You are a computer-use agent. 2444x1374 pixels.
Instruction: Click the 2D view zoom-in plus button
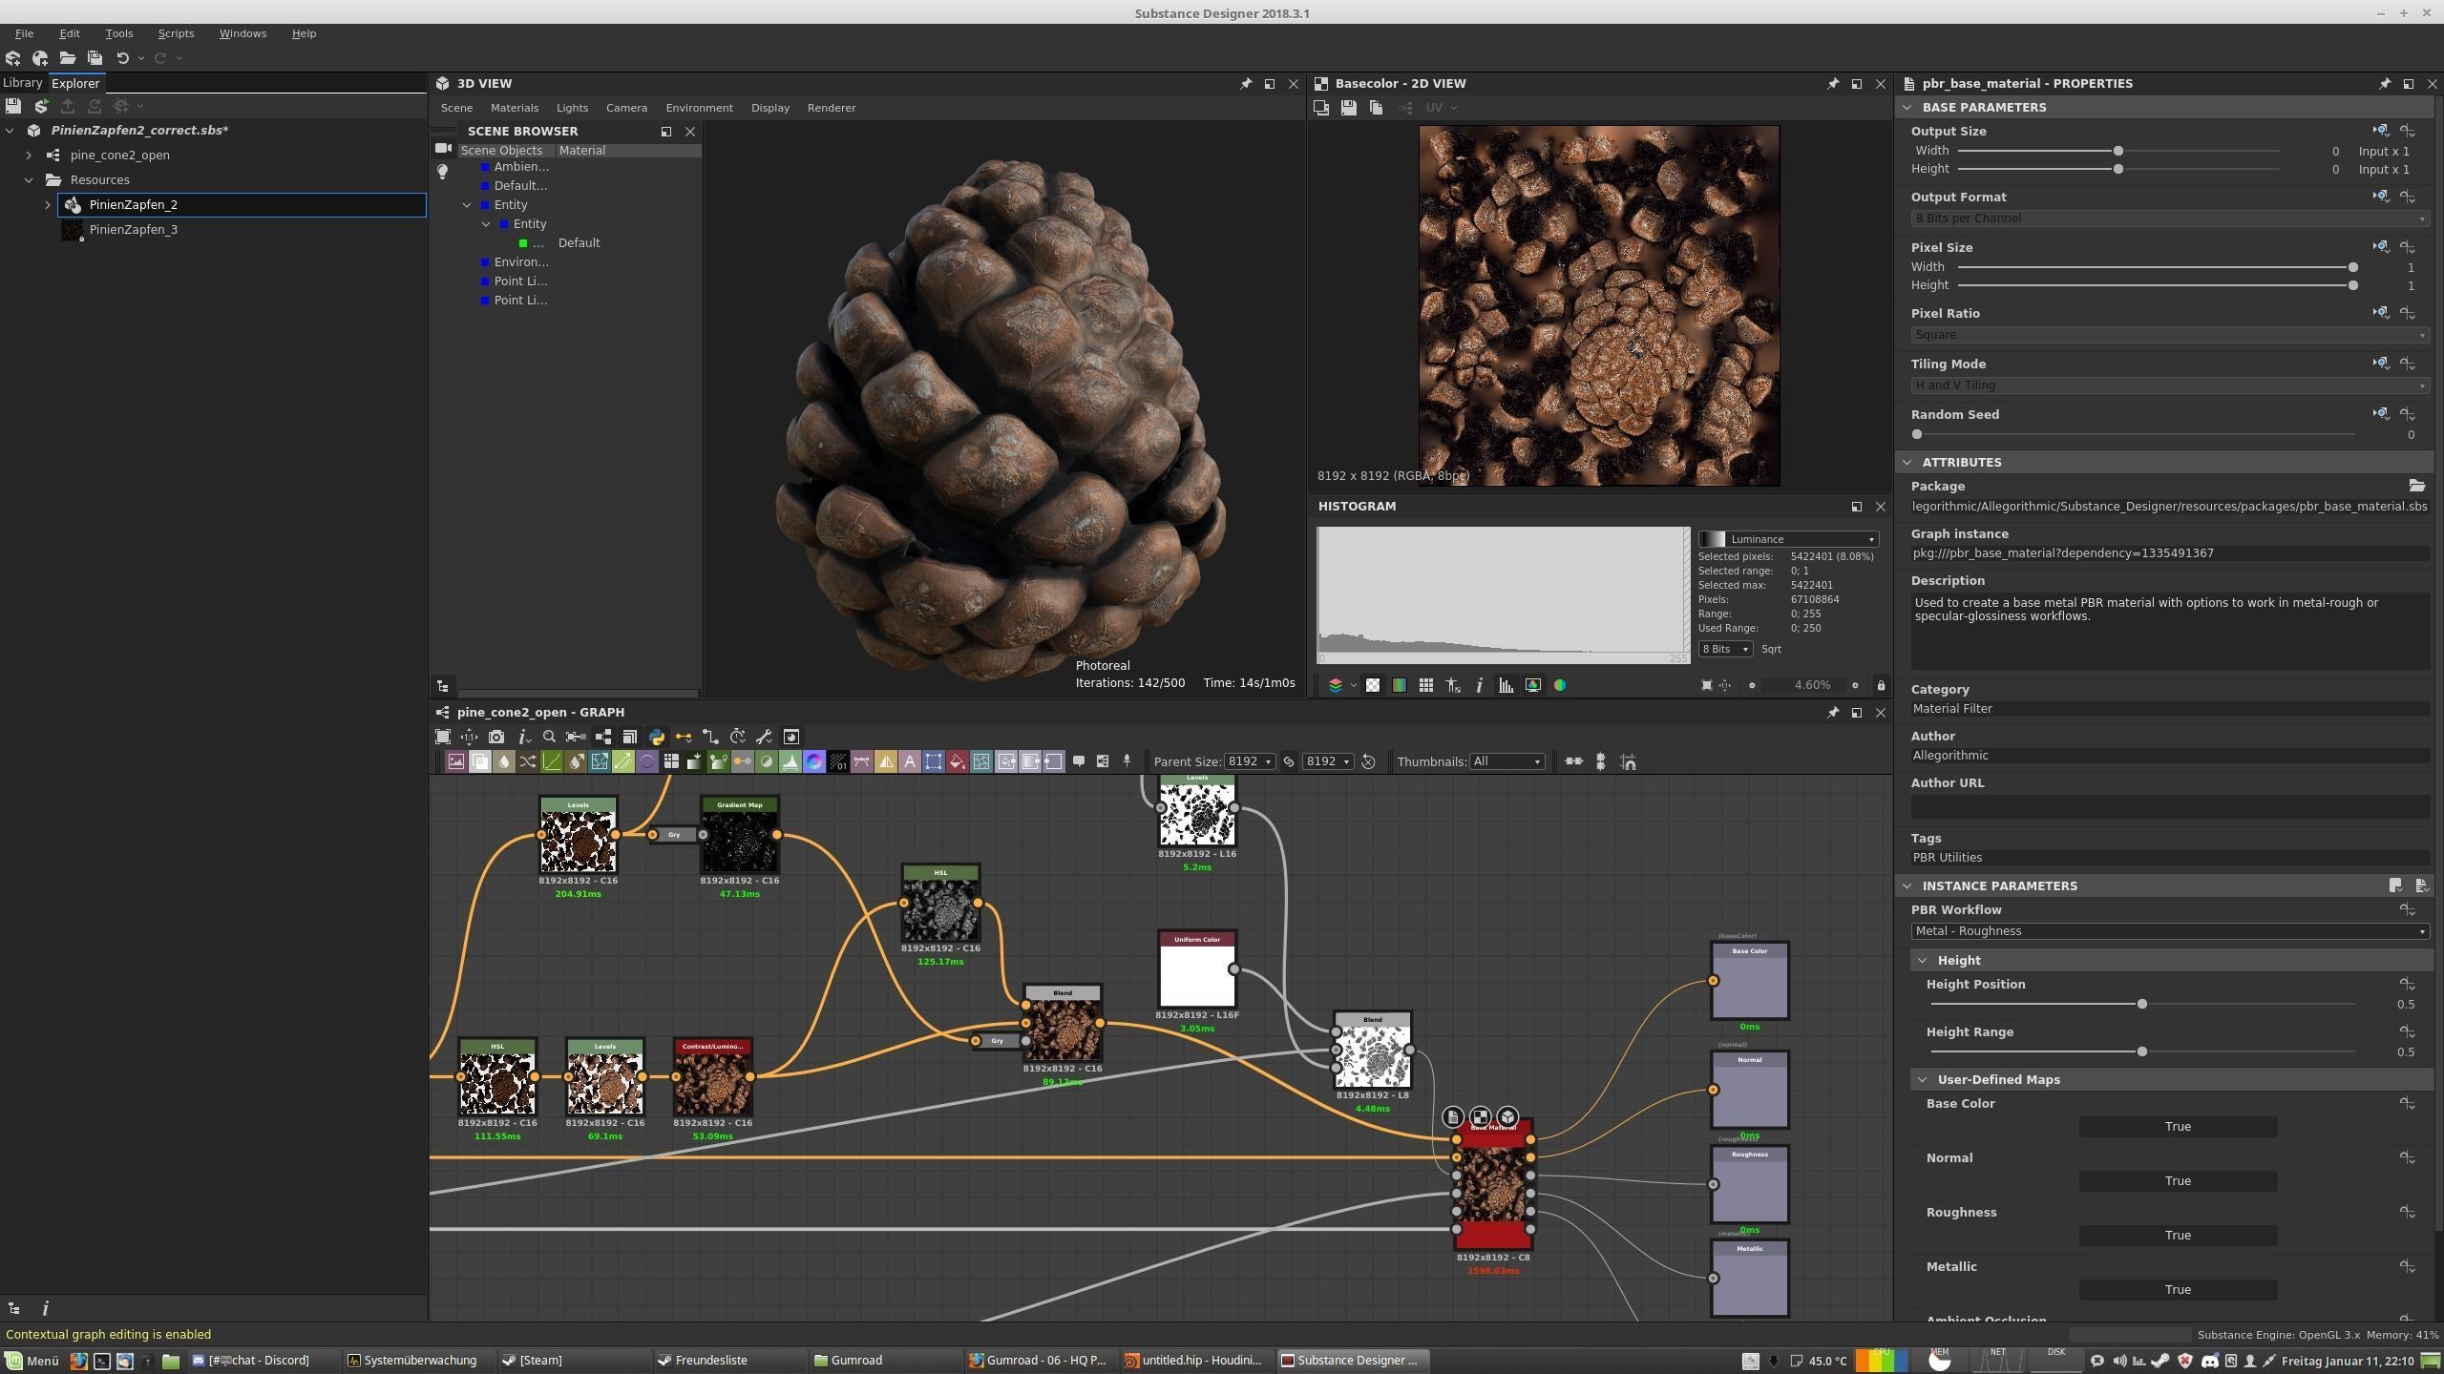(x=1855, y=685)
